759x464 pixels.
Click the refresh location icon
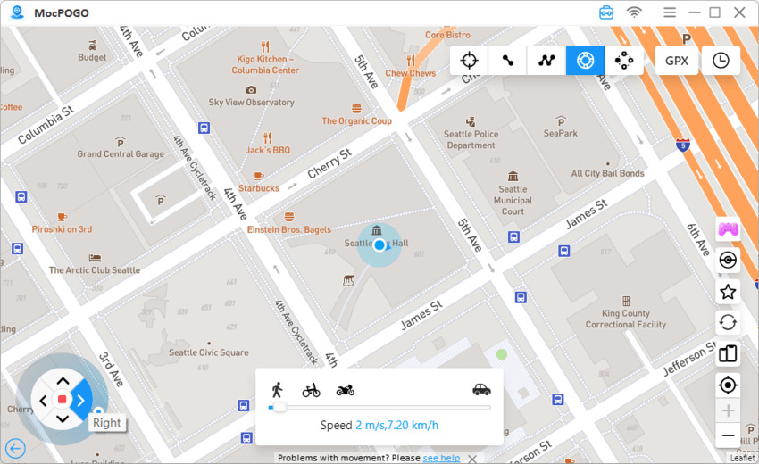728,322
